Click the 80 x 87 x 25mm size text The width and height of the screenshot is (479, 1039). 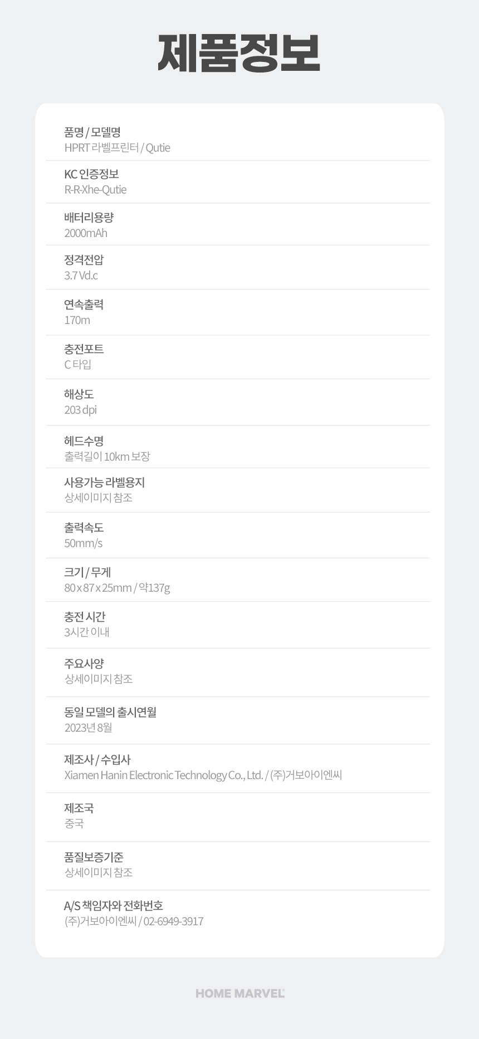98,588
